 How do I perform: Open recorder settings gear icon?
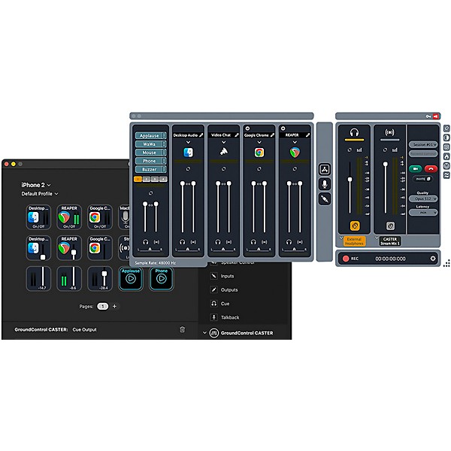pyautogui.click(x=433, y=259)
